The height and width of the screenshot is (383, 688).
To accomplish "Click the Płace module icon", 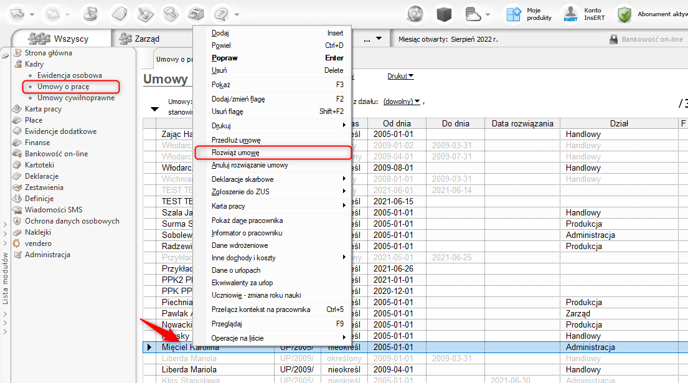I will pos(17,120).
